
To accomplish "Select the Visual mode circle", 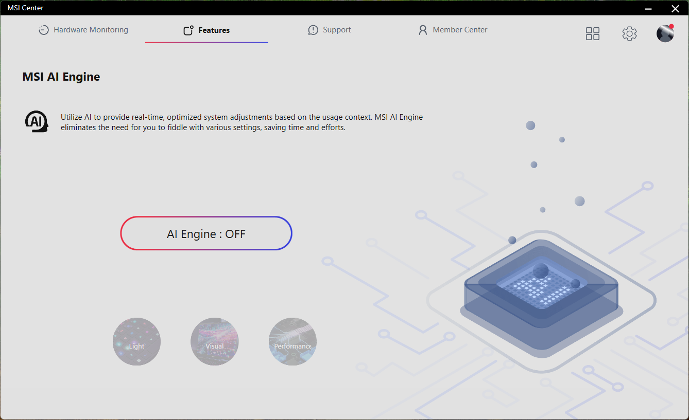I will coord(215,341).
